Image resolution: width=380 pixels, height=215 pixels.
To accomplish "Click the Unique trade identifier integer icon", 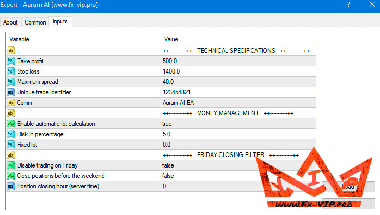I will pyautogui.click(x=11, y=92).
